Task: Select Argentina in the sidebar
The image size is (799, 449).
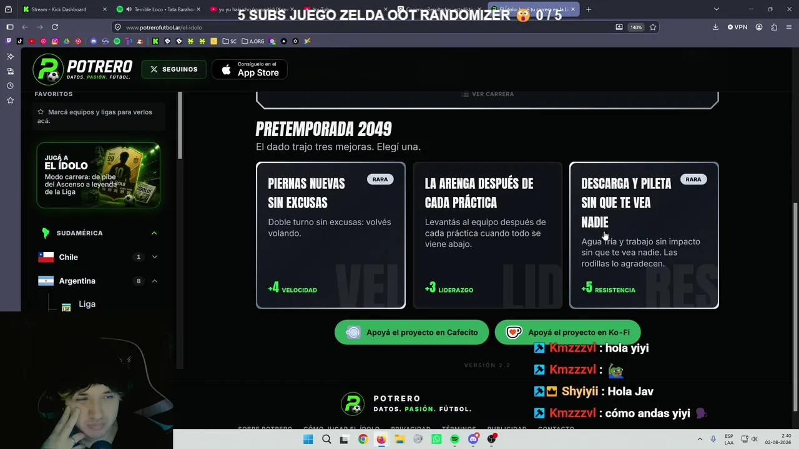Action: pyautogui.click(x=77, y=281)
